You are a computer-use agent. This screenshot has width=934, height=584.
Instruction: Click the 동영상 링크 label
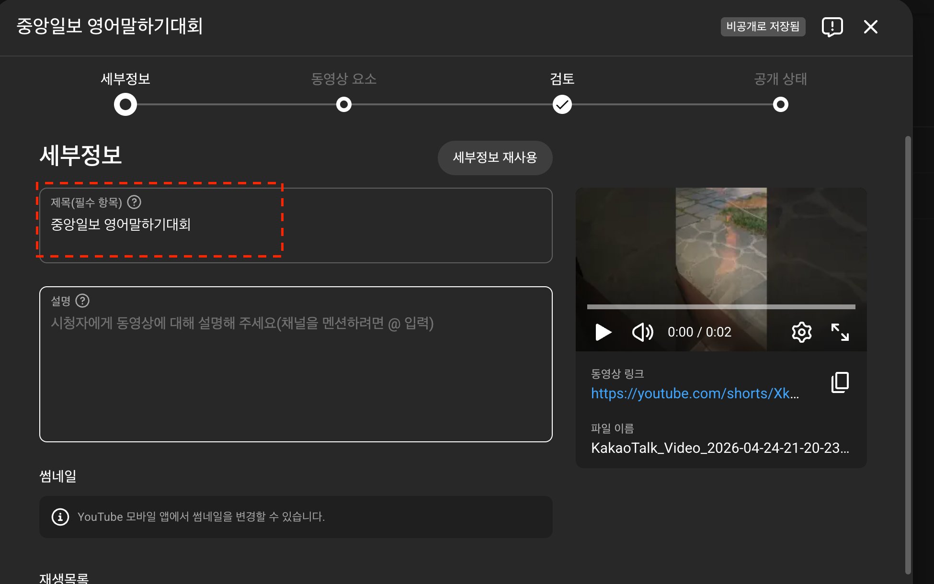click(x=617, y=374)
